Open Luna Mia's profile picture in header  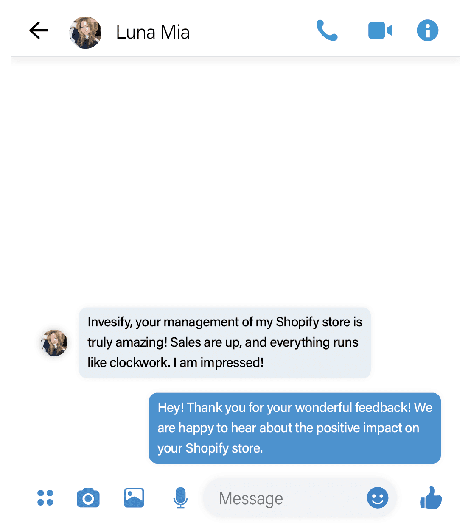coord(85,32)
